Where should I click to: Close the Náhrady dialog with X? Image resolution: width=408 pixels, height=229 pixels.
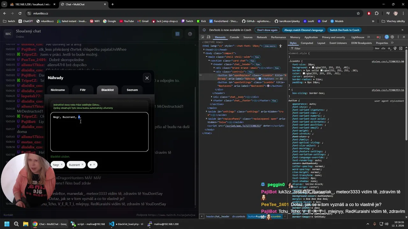[147, 78]
